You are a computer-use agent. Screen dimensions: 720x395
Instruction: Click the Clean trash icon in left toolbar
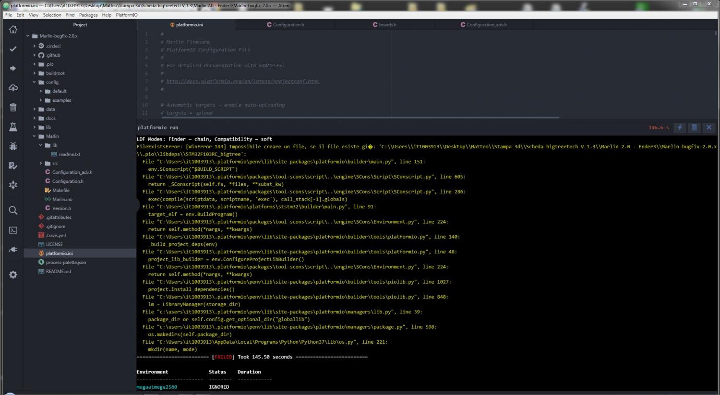(13, 108)
